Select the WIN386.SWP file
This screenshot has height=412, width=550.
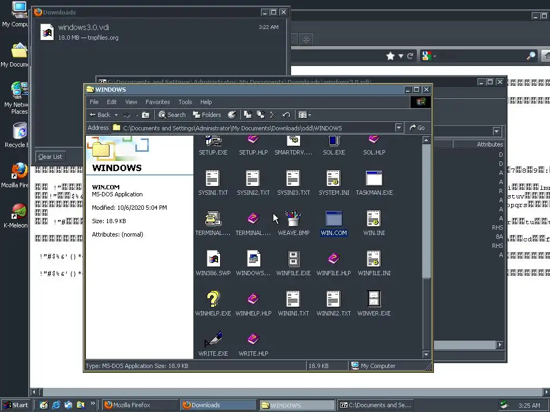tap(213, 263)
